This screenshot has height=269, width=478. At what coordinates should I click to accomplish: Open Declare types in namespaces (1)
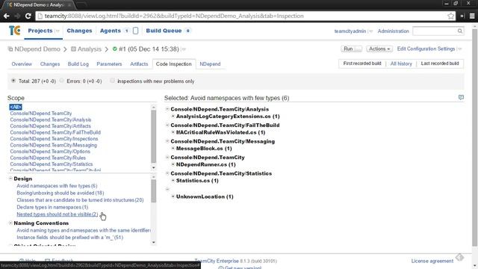point(52,207)
